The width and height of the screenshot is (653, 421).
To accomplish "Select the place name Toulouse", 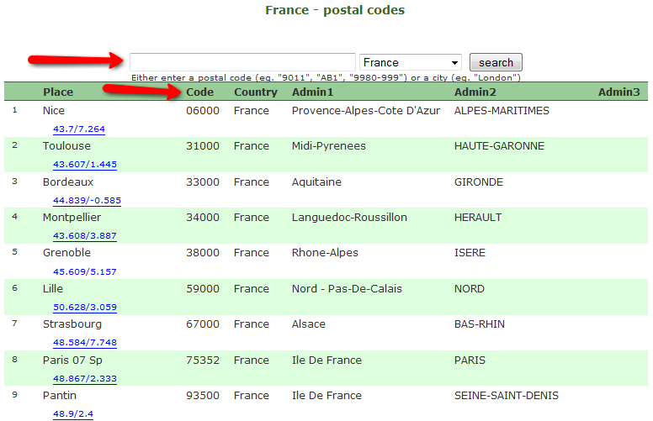I will [x=66, y=146].
